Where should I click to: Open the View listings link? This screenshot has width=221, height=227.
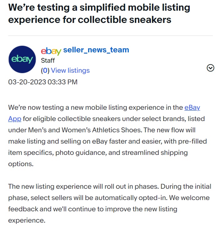(70, 71)
